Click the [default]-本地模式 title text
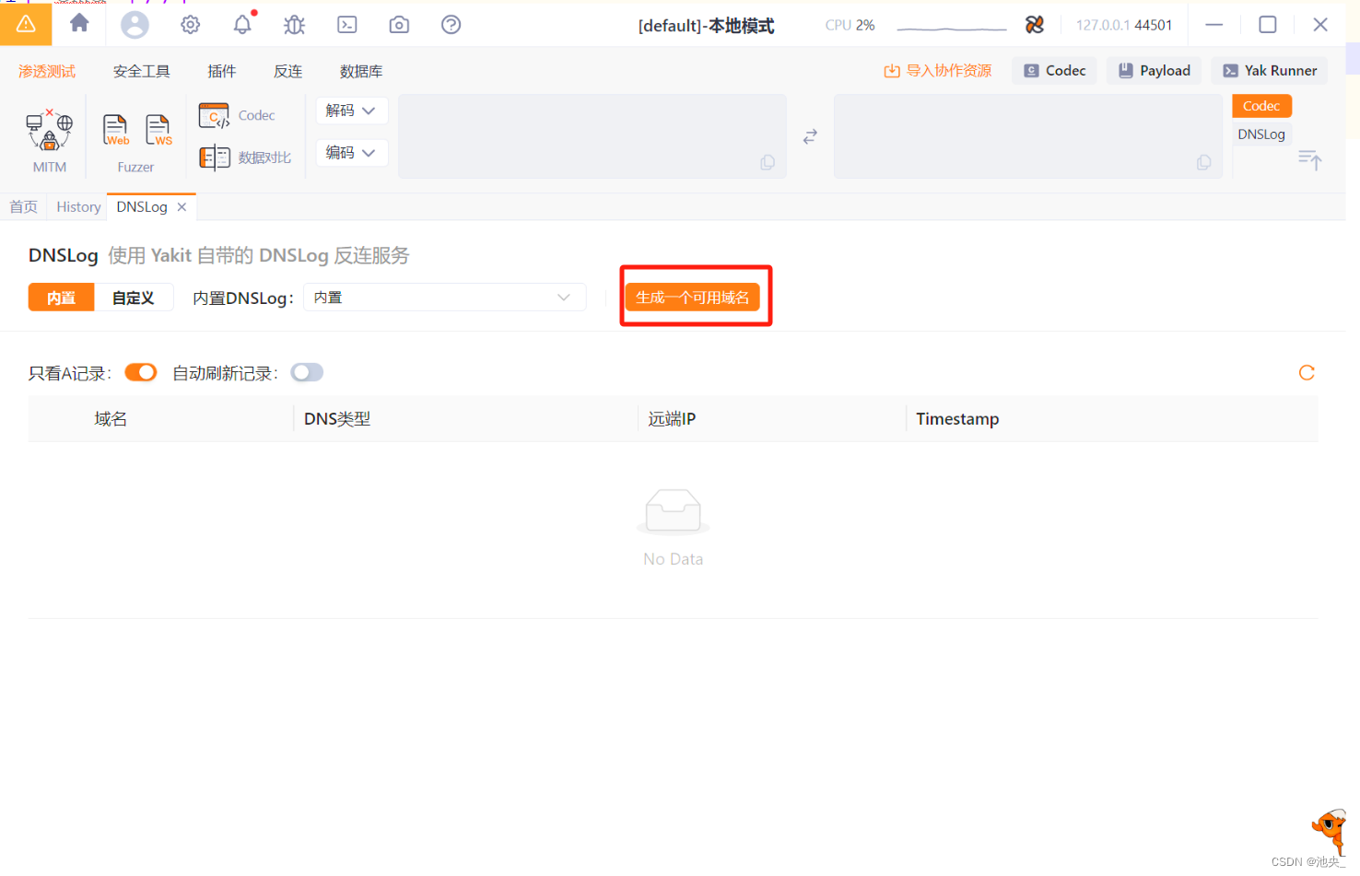Image resolution: width=1360 pixels, height=876 pixels. [706, 26]
